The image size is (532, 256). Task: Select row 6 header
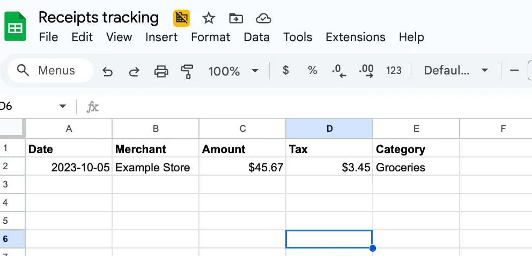click(x=12, y=239)
